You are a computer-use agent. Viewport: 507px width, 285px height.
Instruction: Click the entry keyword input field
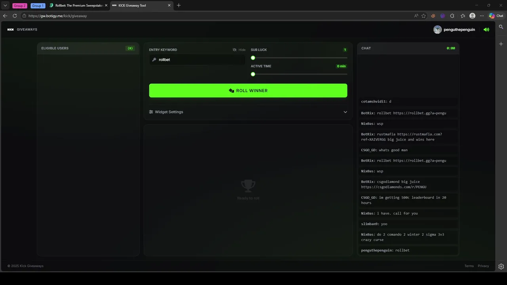[x=197, y=59]
